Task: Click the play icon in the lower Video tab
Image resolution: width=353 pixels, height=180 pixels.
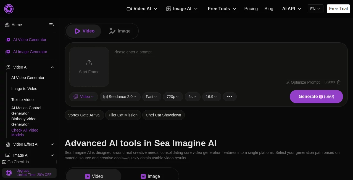Action: pos(88,176)
